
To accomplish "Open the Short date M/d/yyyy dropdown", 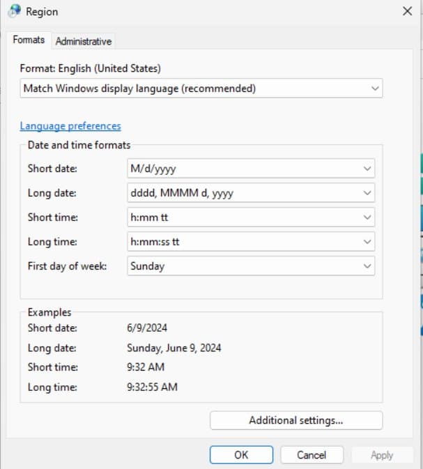I will pos(251,169).
